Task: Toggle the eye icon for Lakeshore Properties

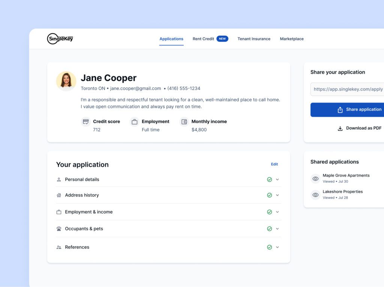Action: (315, 195)
